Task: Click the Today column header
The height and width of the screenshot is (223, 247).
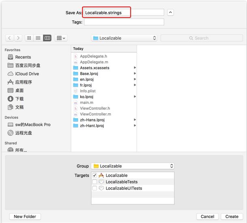Action: tap(104, 49)
